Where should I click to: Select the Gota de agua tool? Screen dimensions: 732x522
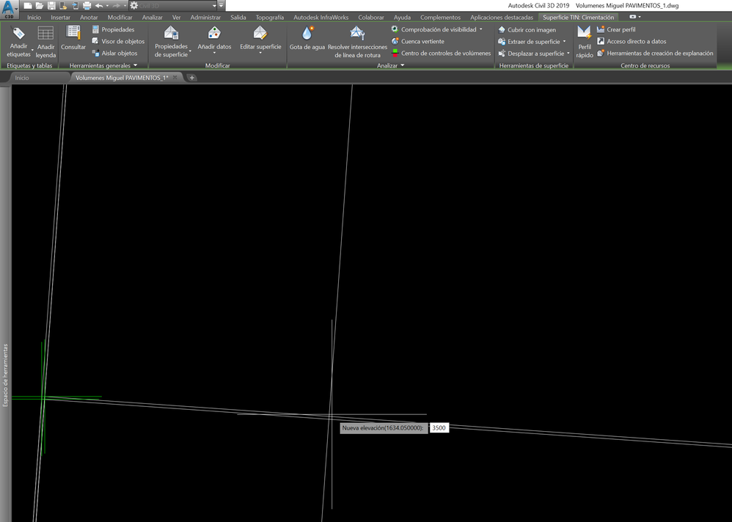(x=307, y=38)
